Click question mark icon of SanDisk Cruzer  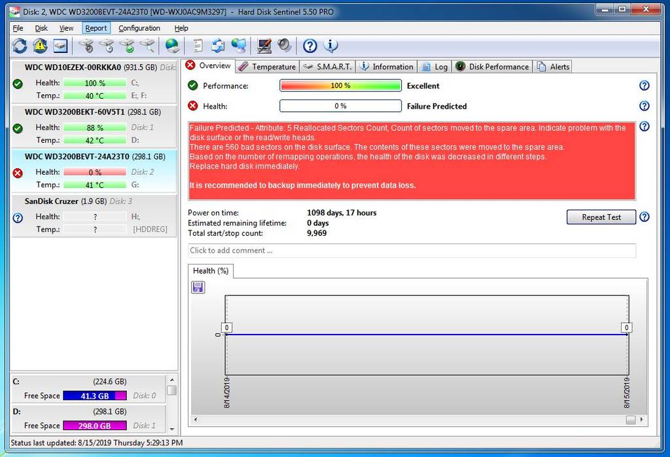[18, 218]
